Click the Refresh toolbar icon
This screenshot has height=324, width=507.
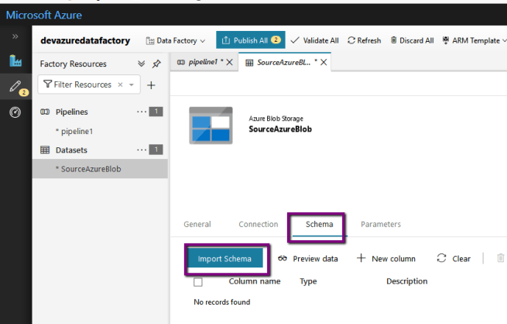pyautogui.click(x=364, y=40)
